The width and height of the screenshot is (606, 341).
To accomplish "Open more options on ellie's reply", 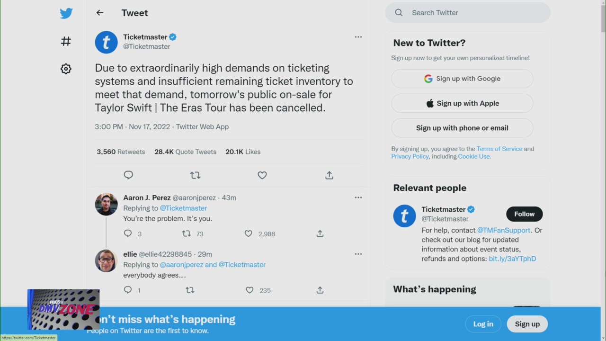I will coord(358,254).
